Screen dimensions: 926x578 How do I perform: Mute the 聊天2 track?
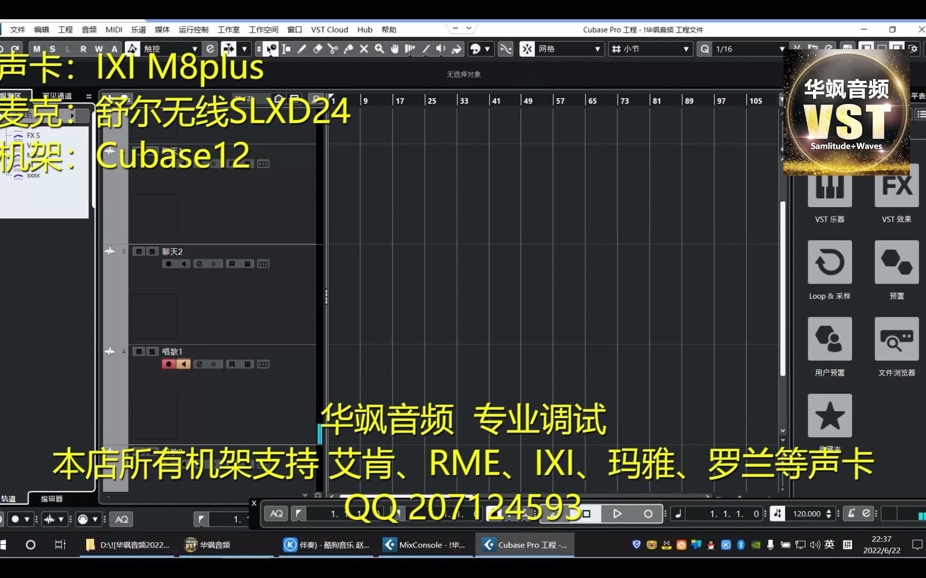(138, 252)
